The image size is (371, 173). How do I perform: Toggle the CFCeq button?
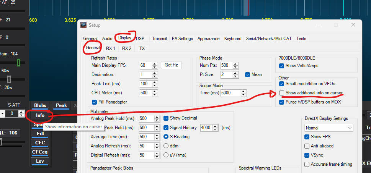pos(40,152)
